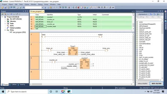
Task: Open the Instructions search box dropdown arrow
Action: point(162,20)
